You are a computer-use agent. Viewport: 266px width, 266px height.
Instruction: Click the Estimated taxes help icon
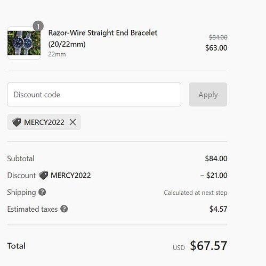(64, 209)
